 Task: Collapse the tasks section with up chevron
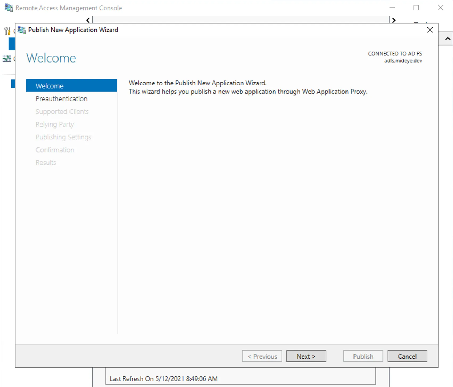click(448, 39)
